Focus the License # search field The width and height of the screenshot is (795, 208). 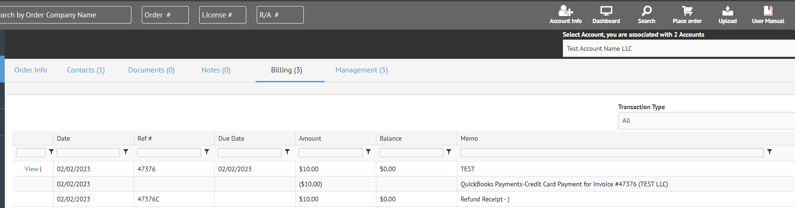click(x=223, y=15)
